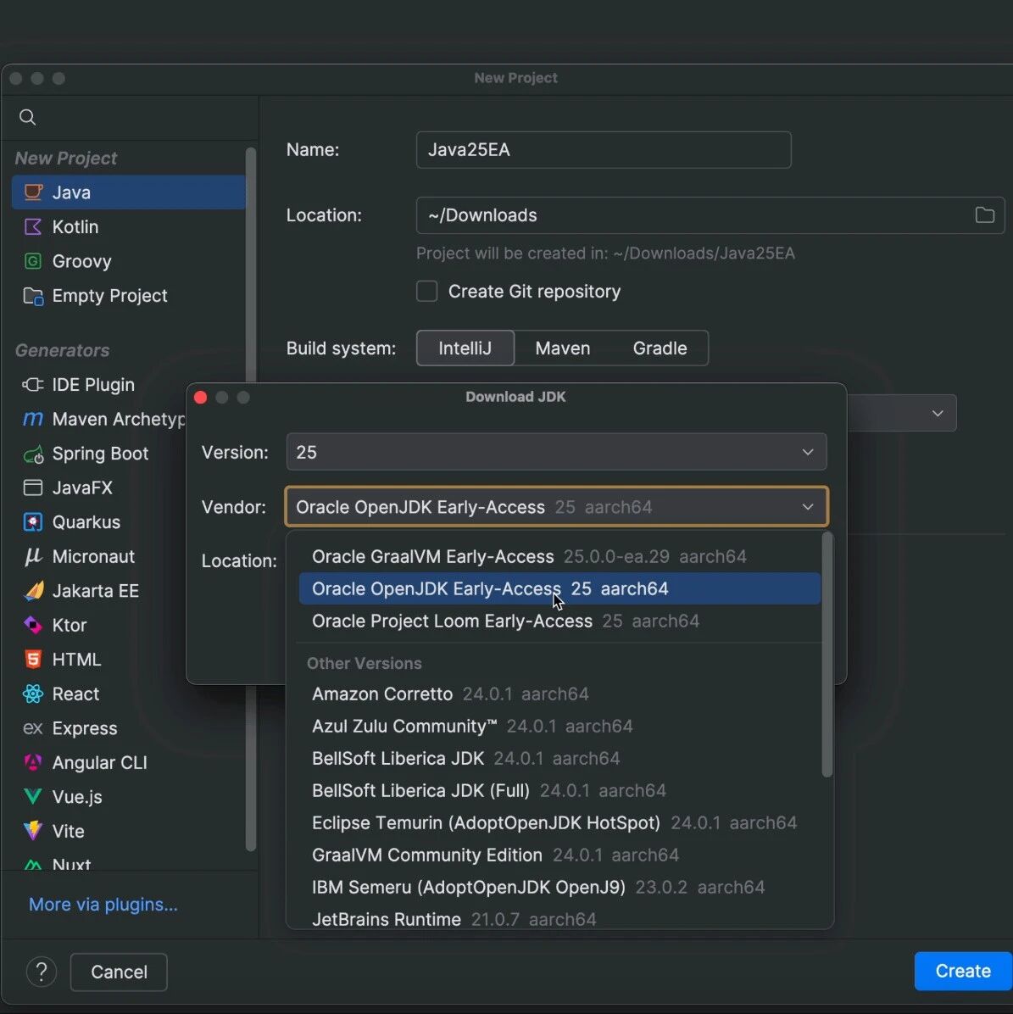Open the JDK dropdown behind the dialog
Viewport: 1013px width, 1014px height.
click(x=937, y=413)
